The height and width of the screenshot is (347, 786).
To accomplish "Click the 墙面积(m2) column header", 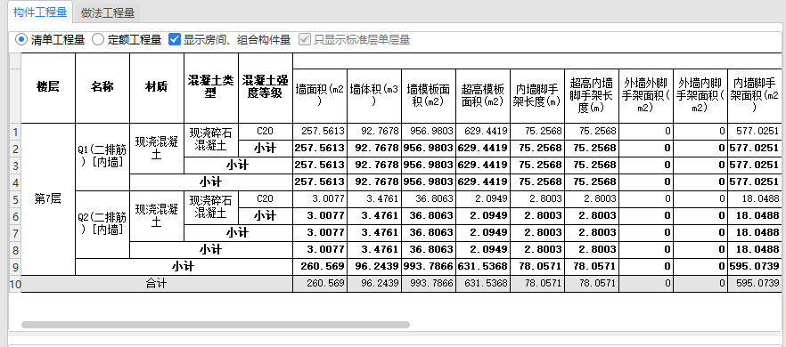I will tap(319, 96).
